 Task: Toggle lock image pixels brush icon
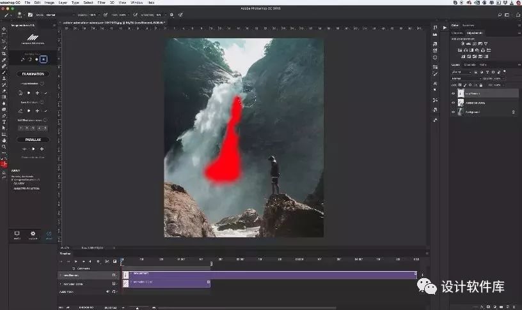(x=465, y=85)
